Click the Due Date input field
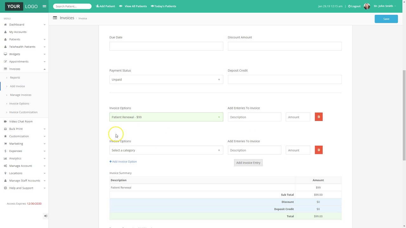This screenshot has width=406, height=228. (x=166, y=46)
